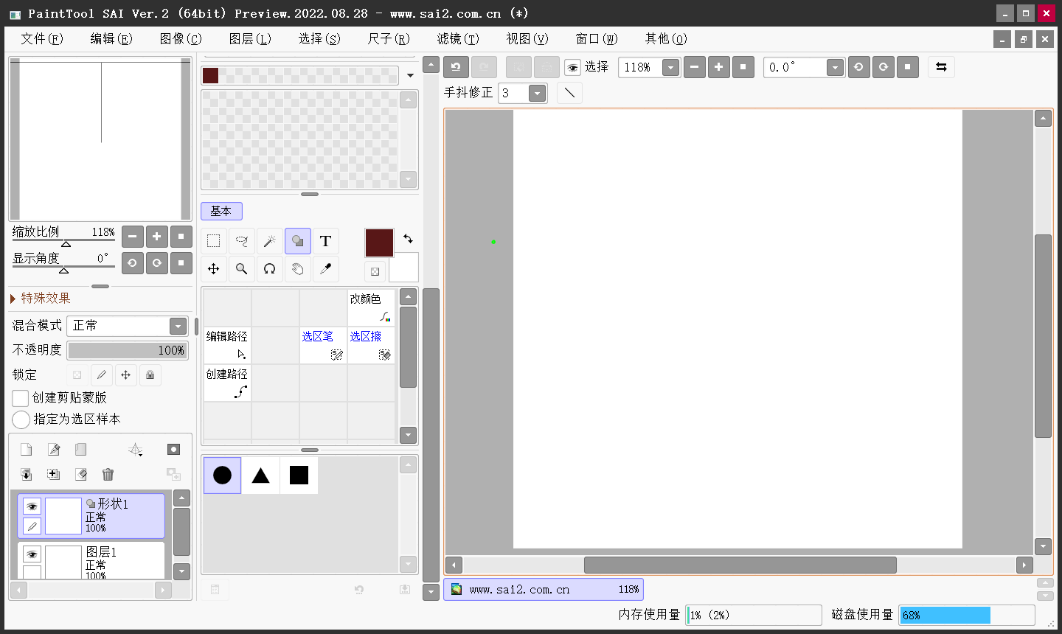Rotate the canvas view counterclockwise in the toolbar
This screenshot has height=634, width=1062.
pyautogui.click(x=858, y=67)
